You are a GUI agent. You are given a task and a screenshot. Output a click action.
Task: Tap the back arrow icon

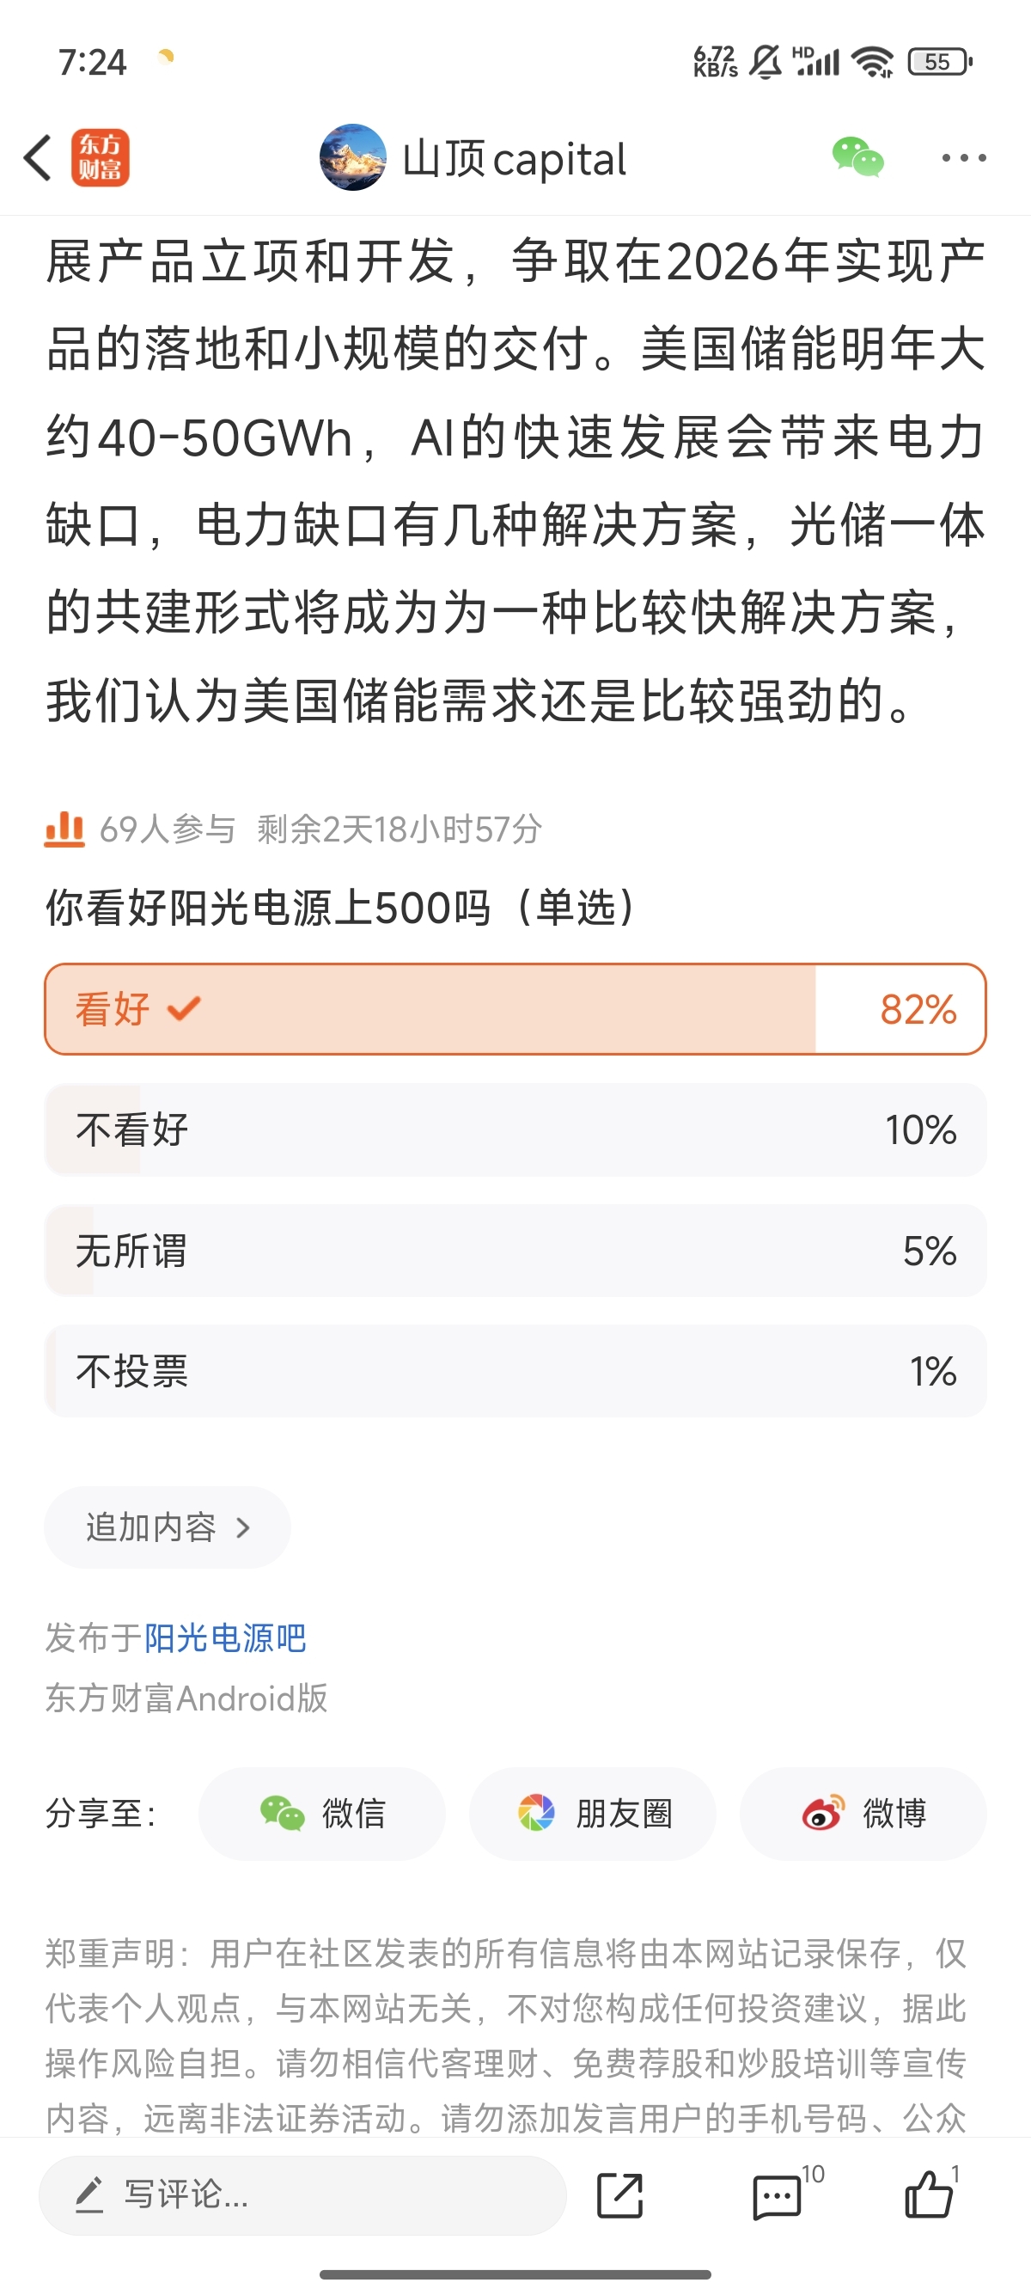(38, 158)
